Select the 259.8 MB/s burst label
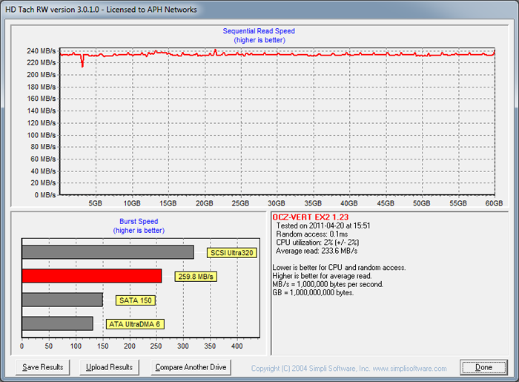 point(196,277)
